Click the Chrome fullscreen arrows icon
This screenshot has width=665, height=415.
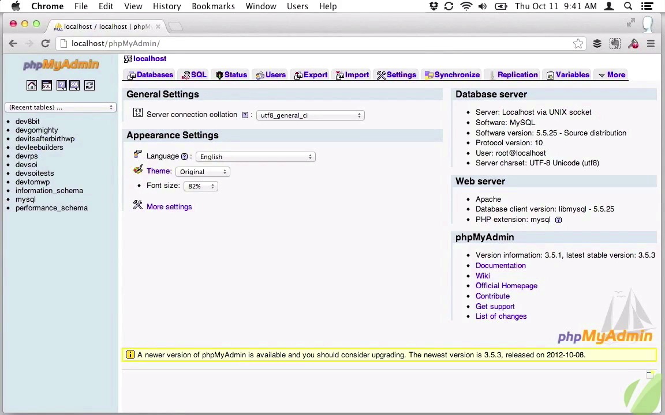630,22
